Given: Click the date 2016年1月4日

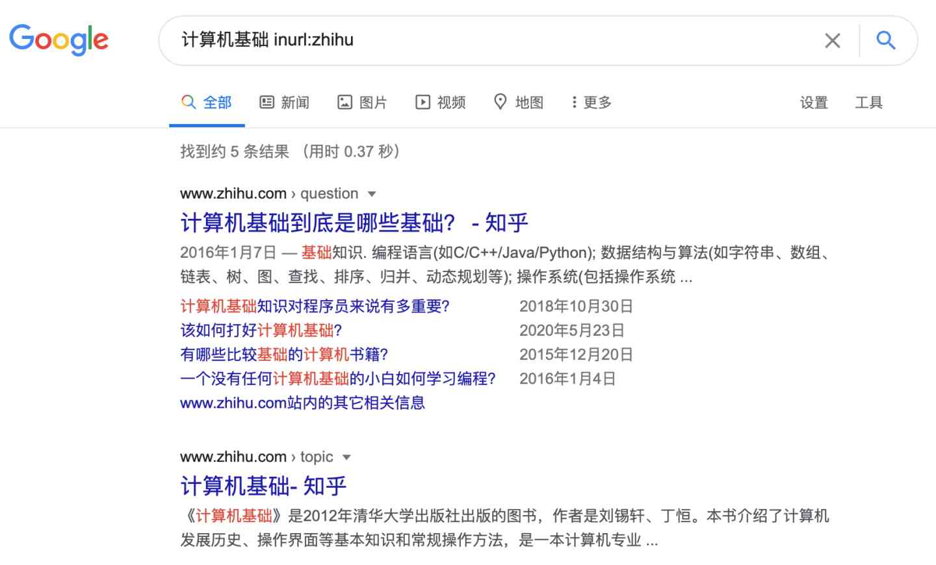Looking at the screenshot, I should tap(567, 379).
